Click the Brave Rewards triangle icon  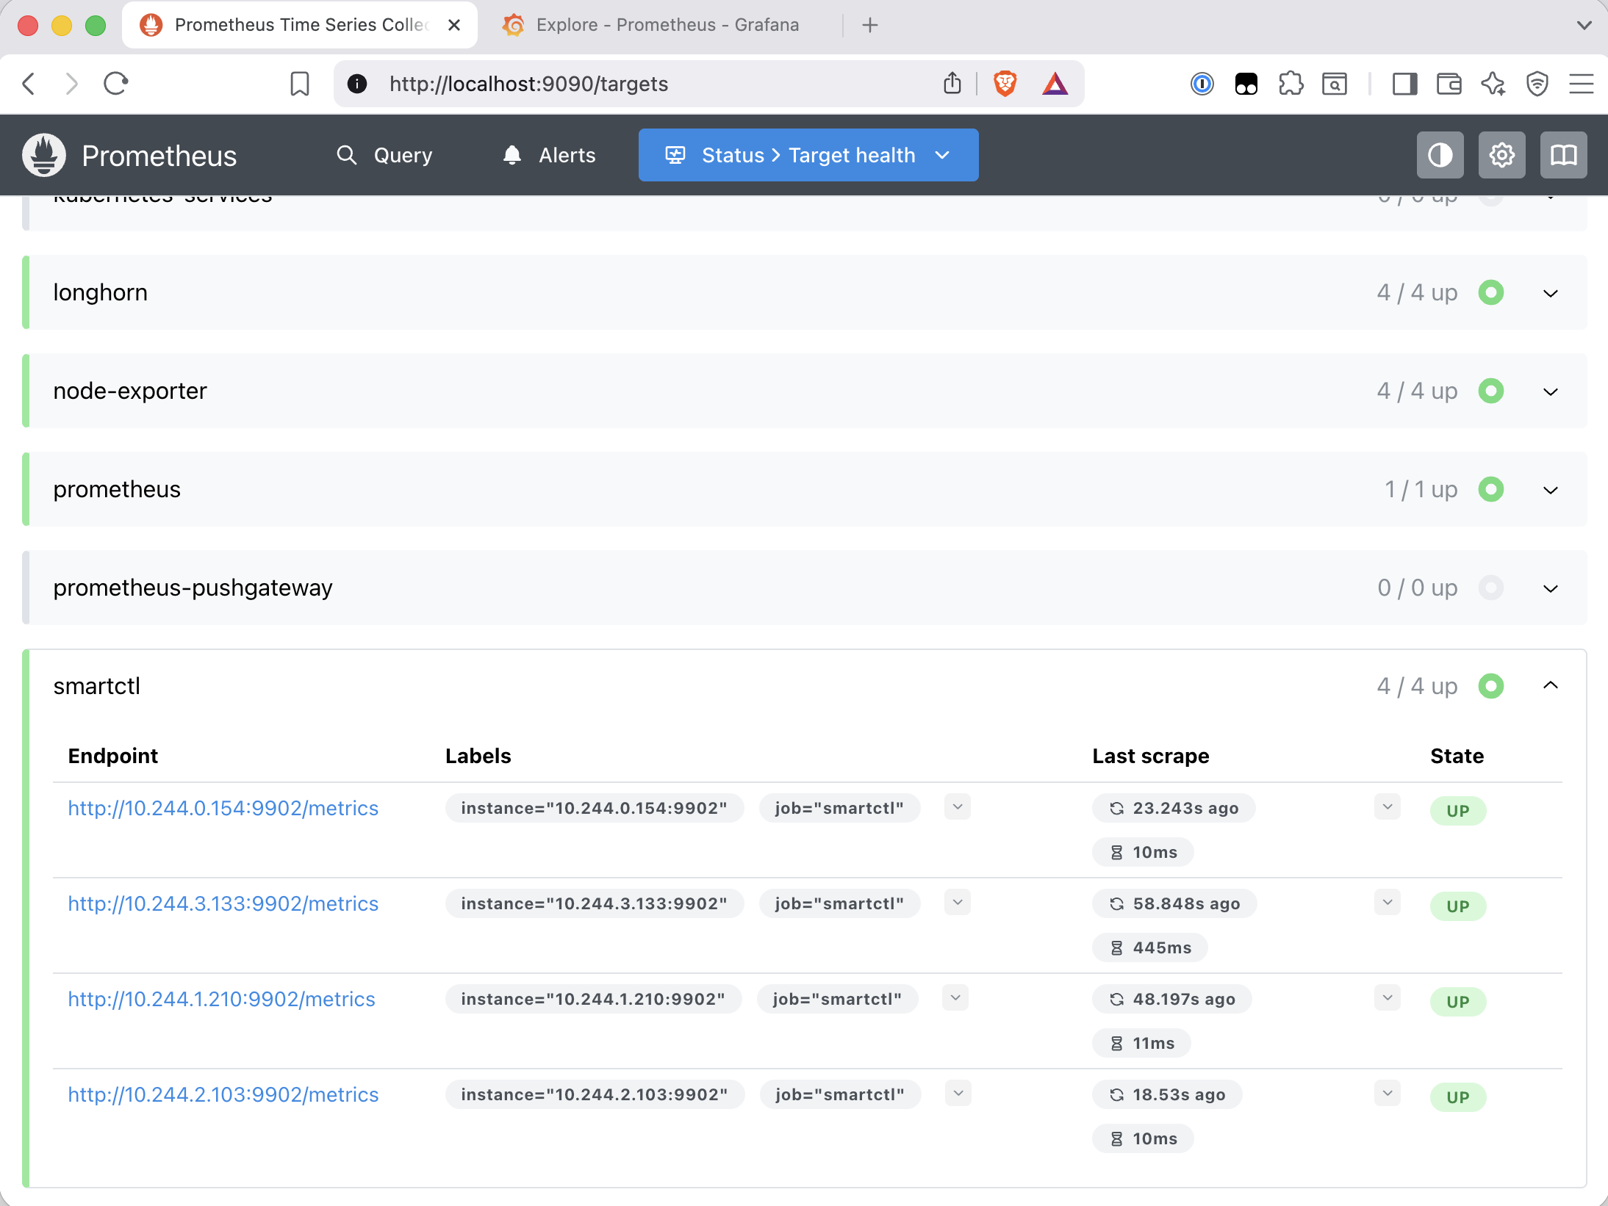point(1055,84)
